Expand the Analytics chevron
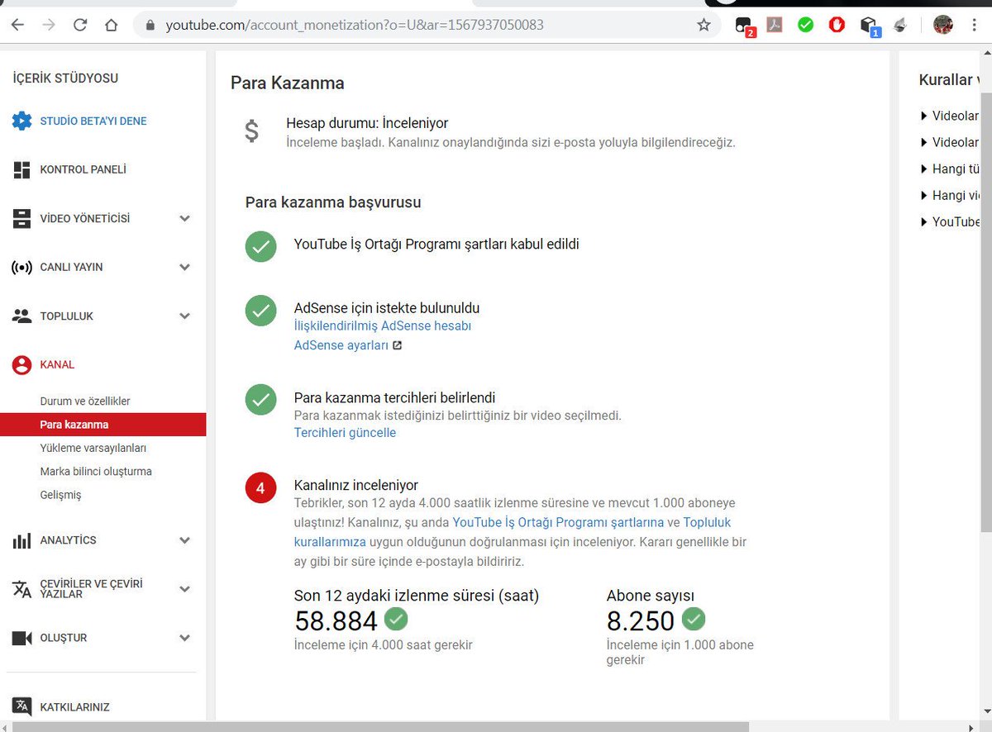Viewport: 992px width, 732px height. [x=185, y=540]
